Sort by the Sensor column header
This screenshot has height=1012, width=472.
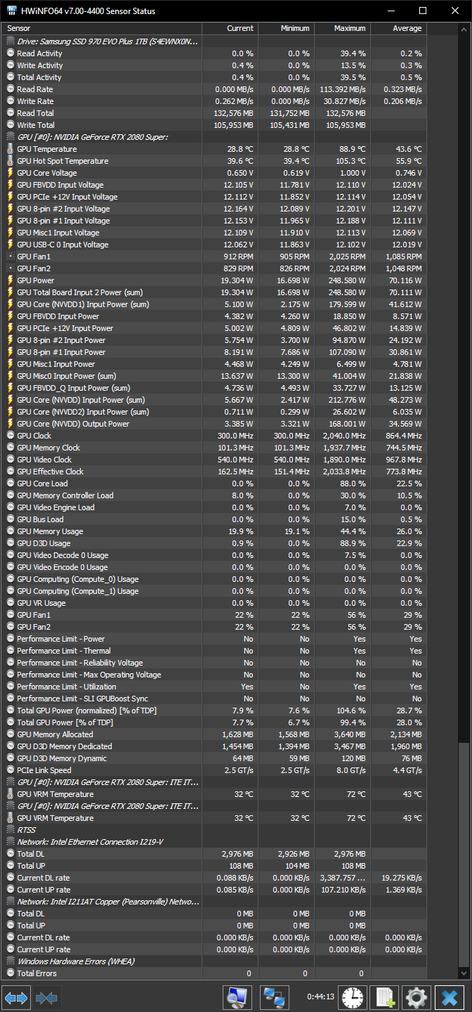pos(102,28)
